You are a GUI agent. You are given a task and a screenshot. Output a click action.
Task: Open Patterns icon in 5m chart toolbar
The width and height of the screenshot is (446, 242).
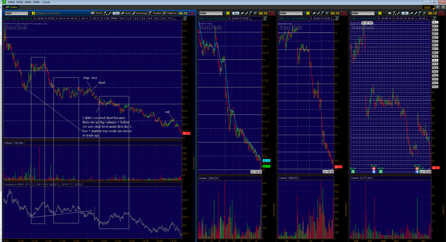click(255, 13)
